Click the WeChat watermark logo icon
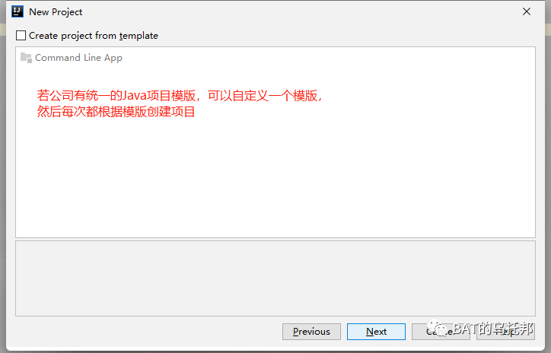 tap(438, 329)
